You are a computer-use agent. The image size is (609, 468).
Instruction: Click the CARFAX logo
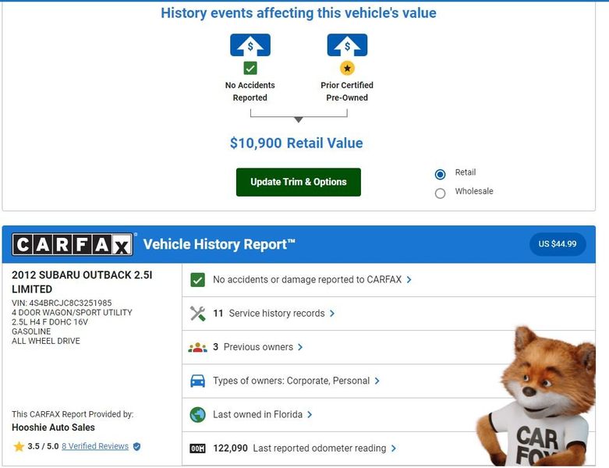(x=73, y=244)
